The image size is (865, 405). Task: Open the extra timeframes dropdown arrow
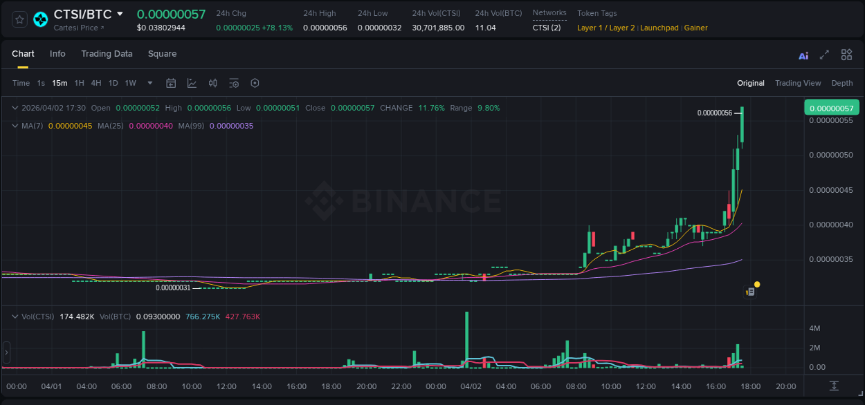point(149,83)
